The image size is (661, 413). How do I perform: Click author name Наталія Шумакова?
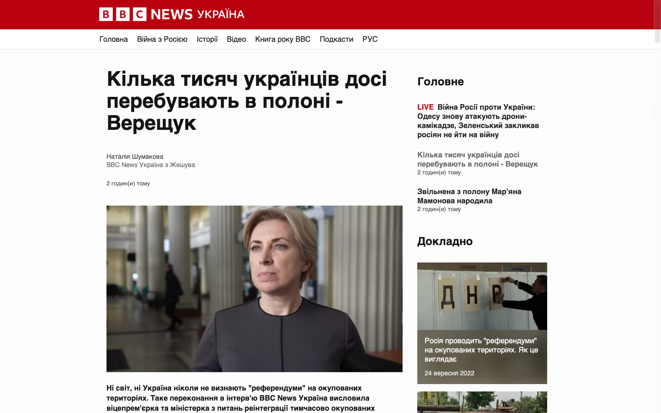click(x=135, y=156)
